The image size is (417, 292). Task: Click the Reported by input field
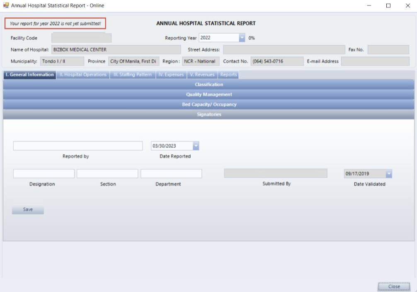[x=78, y=146]
